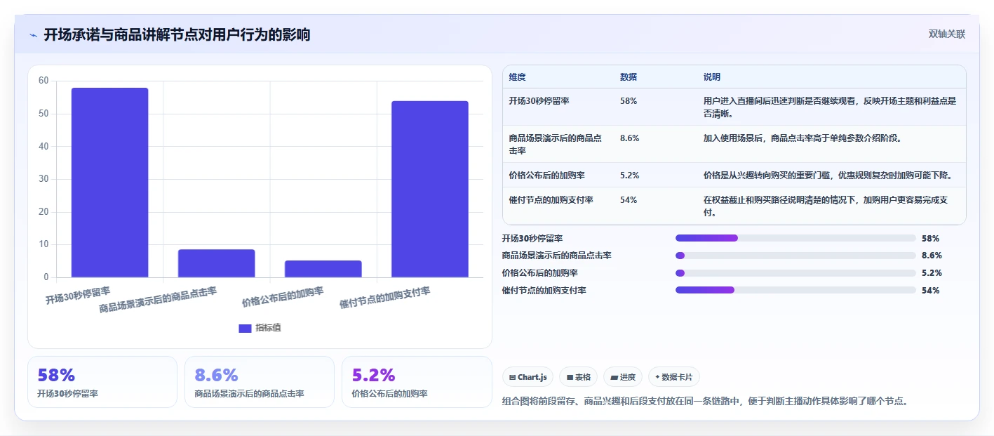The image size is (994, 436).
Task: Click the 58% value in the table
Action: [x=629, y=100]
